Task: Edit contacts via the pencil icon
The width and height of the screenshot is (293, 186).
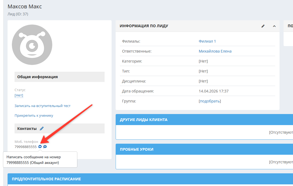Action: [x=42, y=129]
